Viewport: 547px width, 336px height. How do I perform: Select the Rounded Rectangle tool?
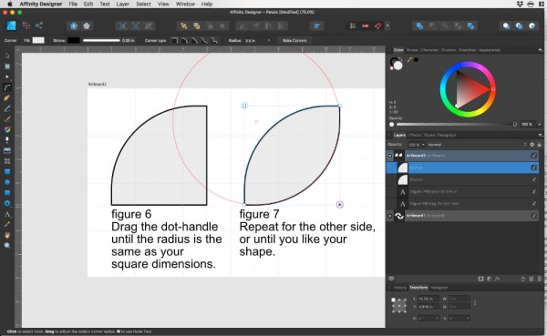(x=7, y=193)
